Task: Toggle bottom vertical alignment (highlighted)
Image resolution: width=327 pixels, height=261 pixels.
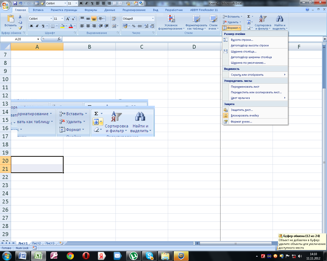Action: 94,19
